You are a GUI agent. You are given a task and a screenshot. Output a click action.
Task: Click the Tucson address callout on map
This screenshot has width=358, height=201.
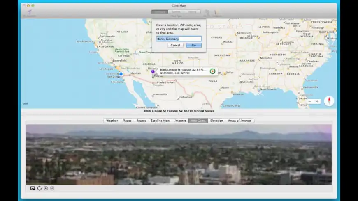(188, 71)
